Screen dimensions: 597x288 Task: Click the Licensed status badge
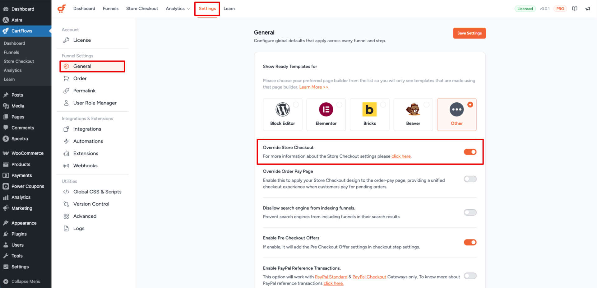coord(525,9)
